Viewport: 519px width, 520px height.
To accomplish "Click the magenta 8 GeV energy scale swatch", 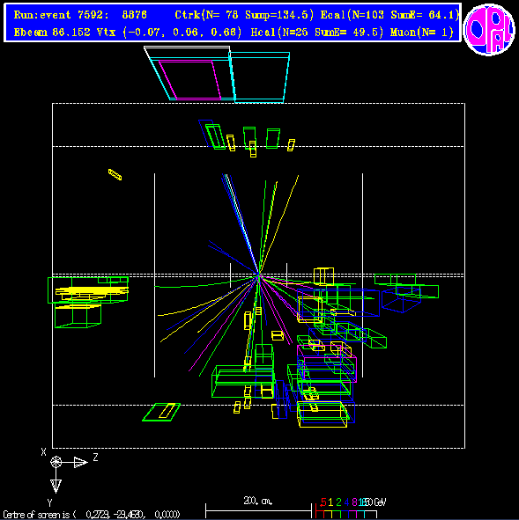I will 352,514.
